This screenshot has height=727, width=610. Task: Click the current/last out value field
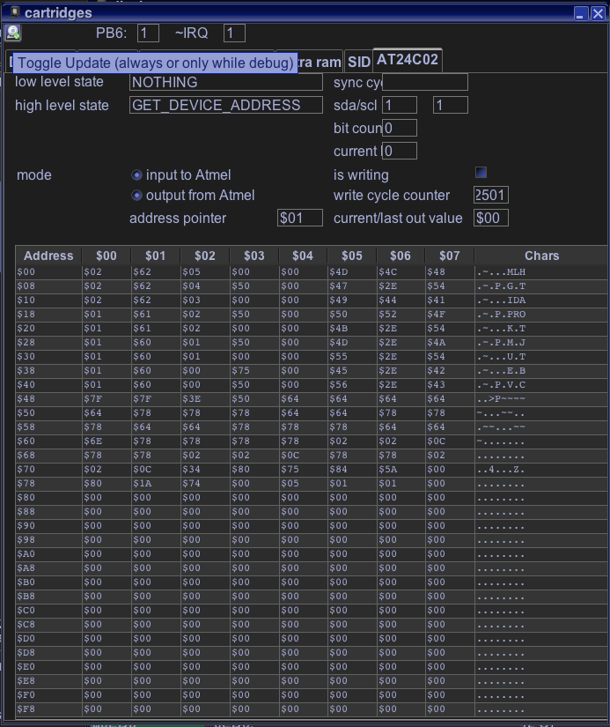click(490, 218)
